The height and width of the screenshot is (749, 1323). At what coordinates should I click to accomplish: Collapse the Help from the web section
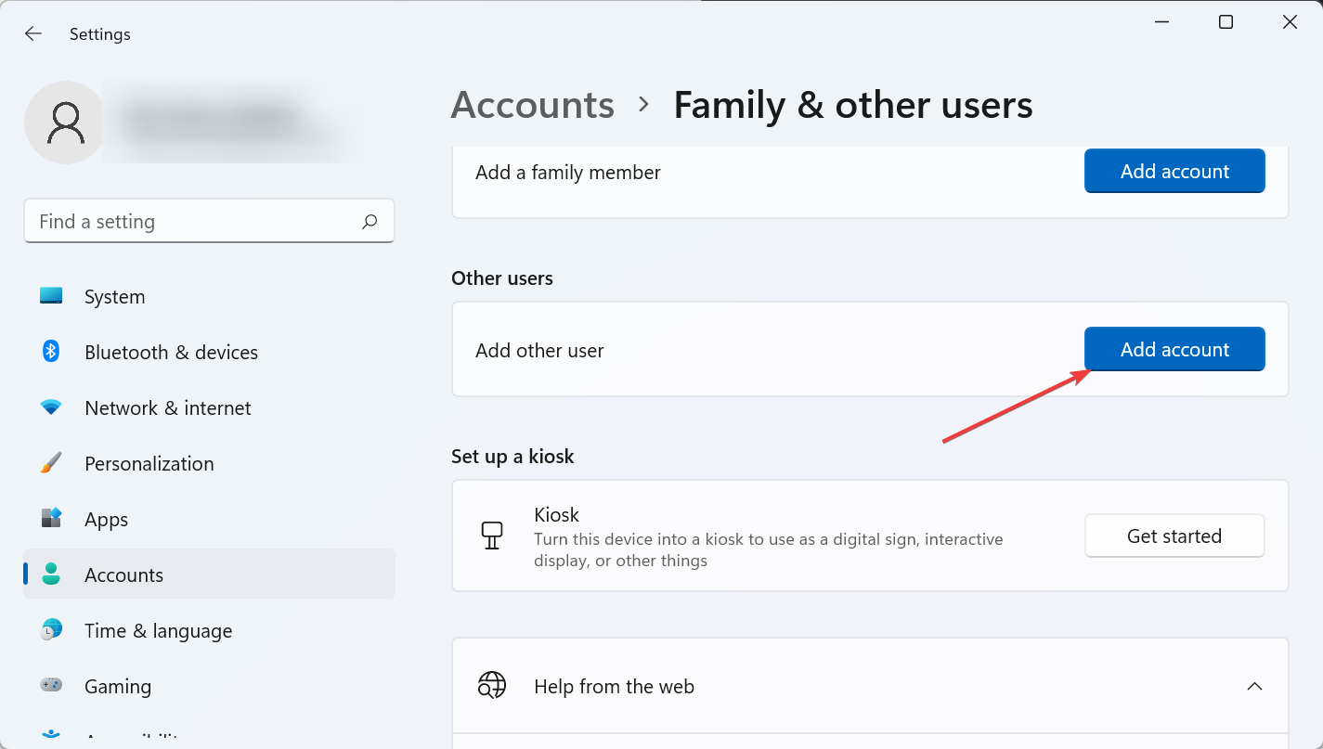coord(1254,687)
